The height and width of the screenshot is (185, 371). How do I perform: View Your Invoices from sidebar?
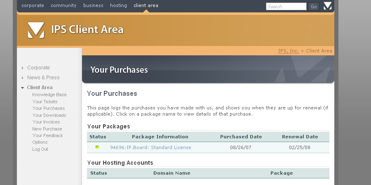pos(46,122)
